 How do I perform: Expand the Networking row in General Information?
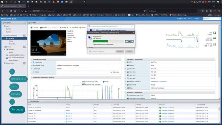click(x=32, y=62)
